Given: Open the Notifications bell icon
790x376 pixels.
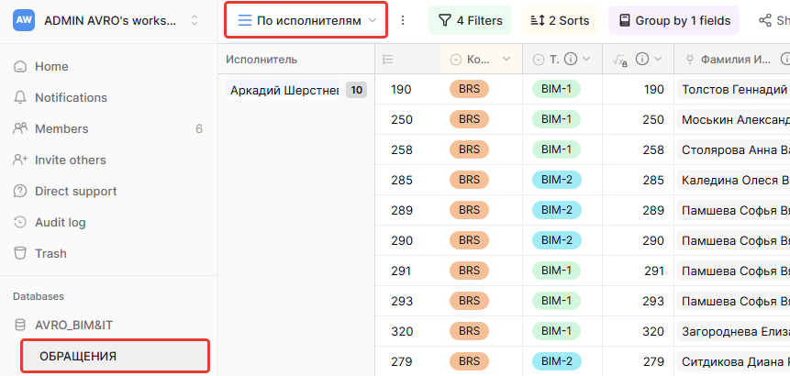Looking at the screenshot, I should [x=20, y=98].
